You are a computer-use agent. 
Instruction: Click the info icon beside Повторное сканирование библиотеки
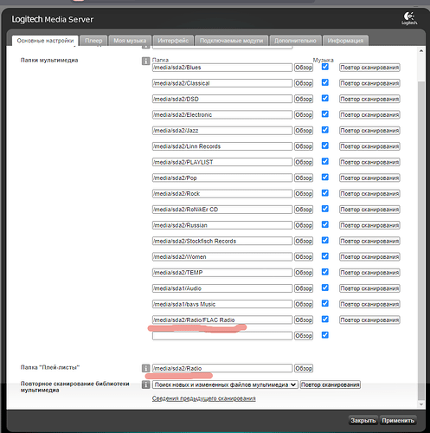click(x=145, y=385)
